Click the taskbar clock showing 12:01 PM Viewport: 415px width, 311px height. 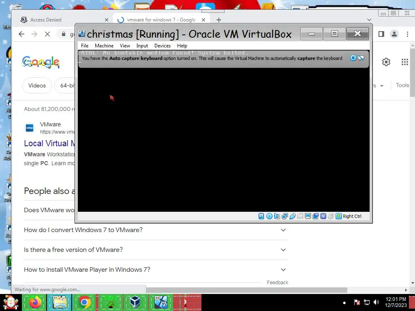(x=396, y=302)
